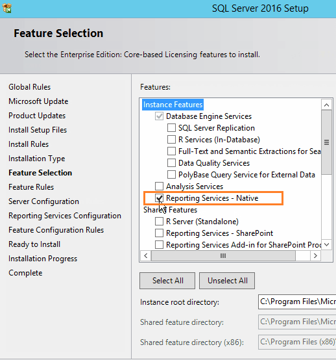Click the Reporting Services - Native label
Image resolution: width=336 pixels, height=360 pixels.
212,198
